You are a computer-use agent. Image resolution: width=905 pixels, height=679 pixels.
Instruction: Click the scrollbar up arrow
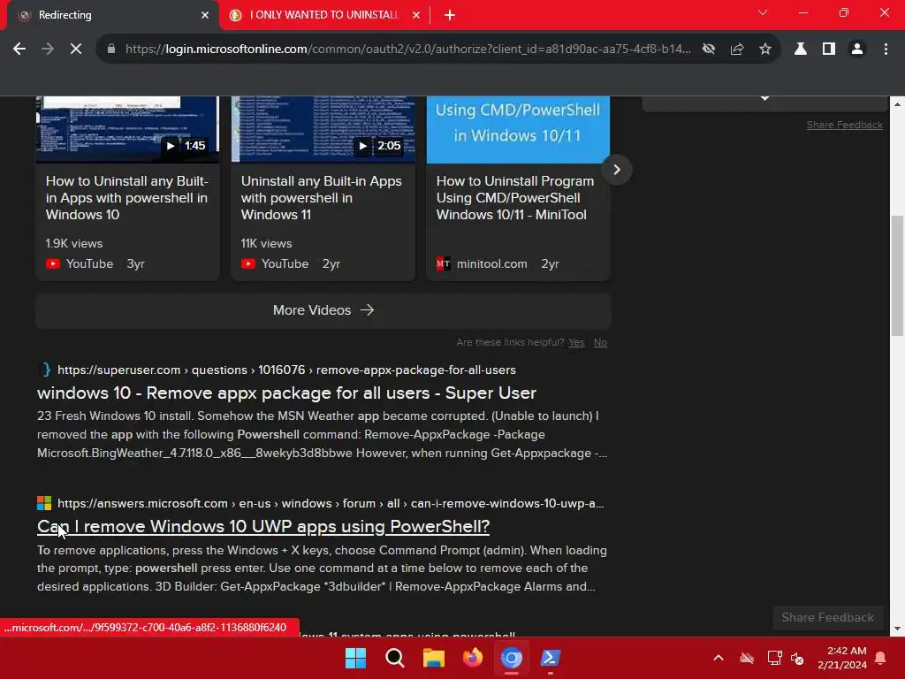(897, 104)
